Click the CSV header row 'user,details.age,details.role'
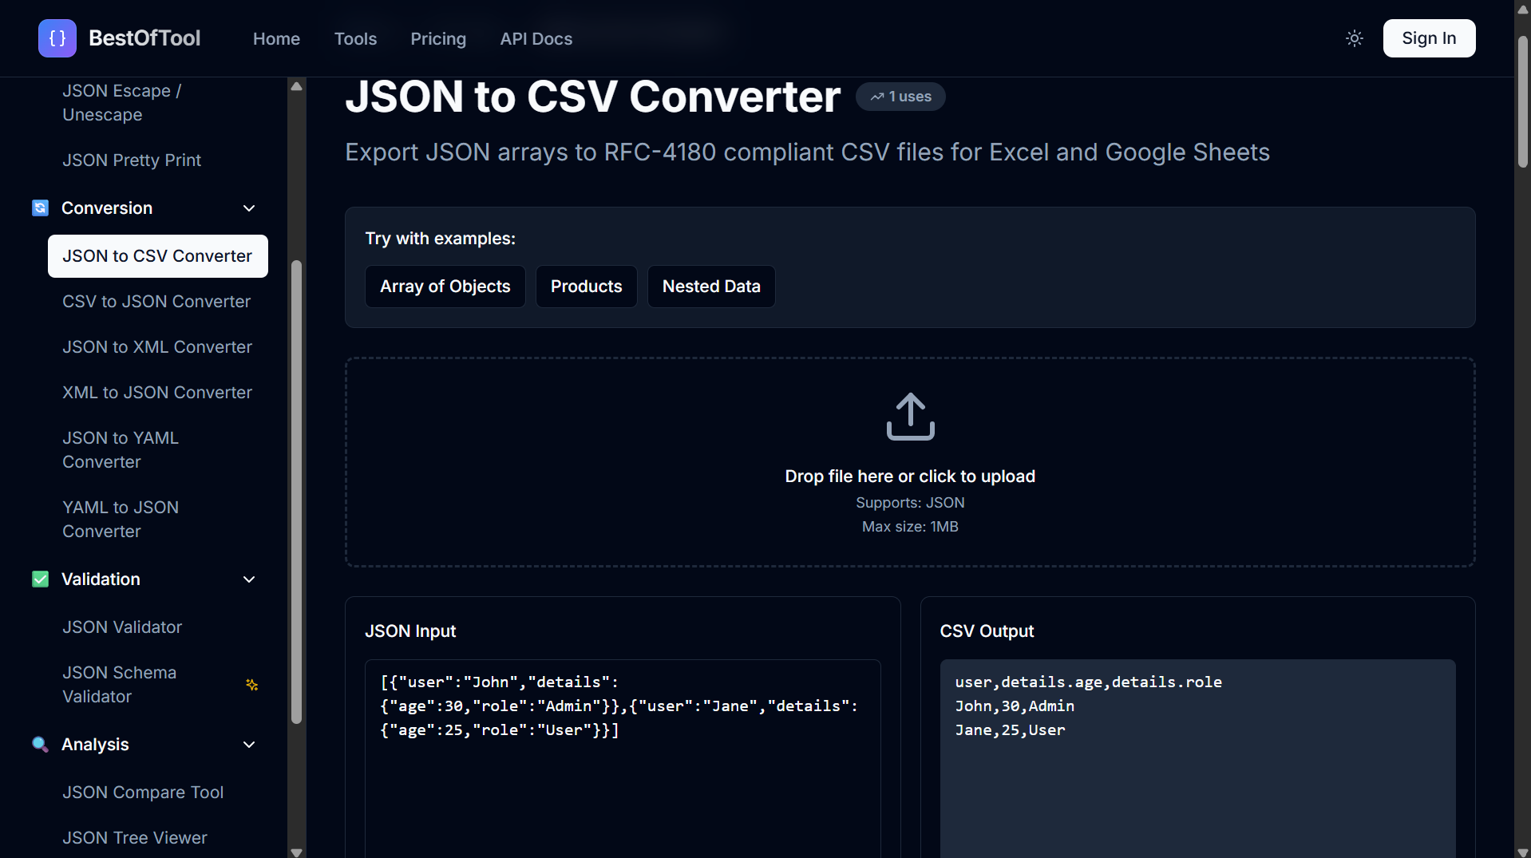Viewport: 1531px width, 858px height. 1088,682
